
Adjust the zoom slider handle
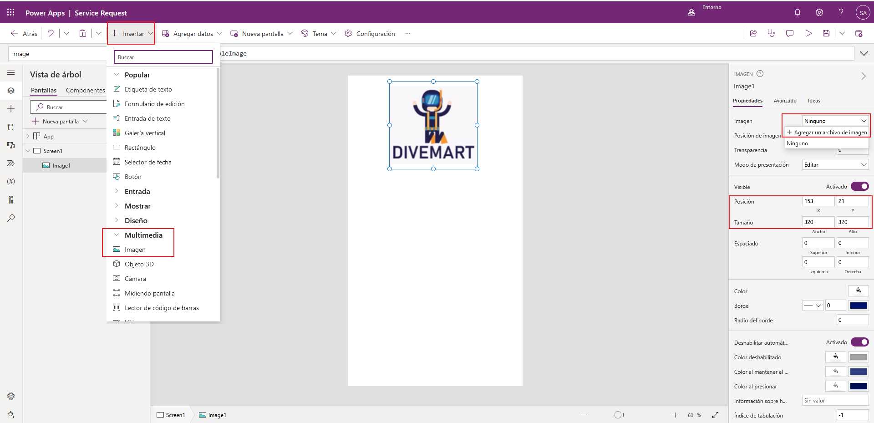click(618, 415)
